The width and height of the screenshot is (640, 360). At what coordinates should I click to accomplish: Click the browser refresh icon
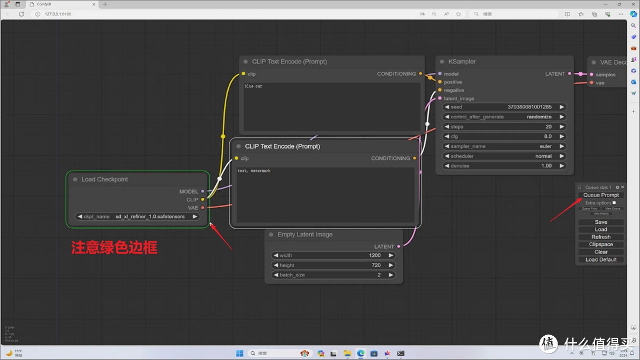point(21,14)
